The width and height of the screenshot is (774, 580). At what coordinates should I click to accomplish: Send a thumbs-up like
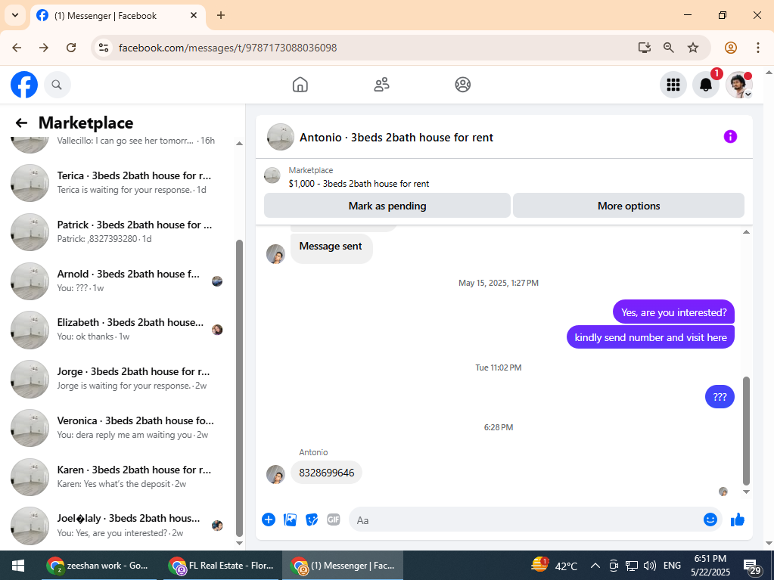point(738,520)
